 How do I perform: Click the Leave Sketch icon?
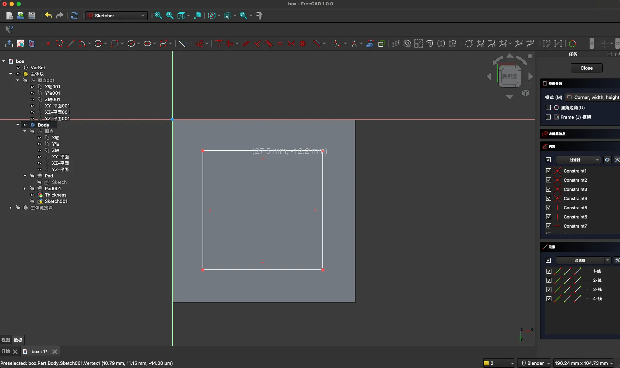(9, 43)
